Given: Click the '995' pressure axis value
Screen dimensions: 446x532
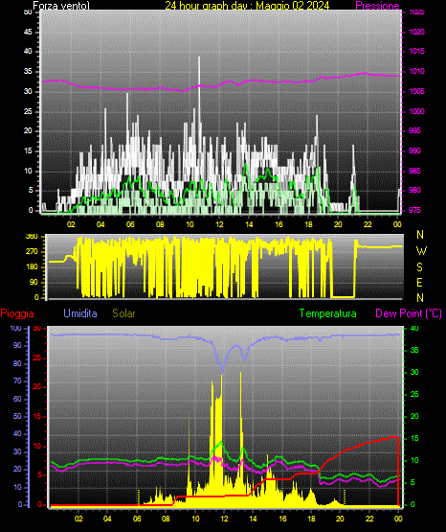Looking at the screenshot, I should [x=414, y=130].
